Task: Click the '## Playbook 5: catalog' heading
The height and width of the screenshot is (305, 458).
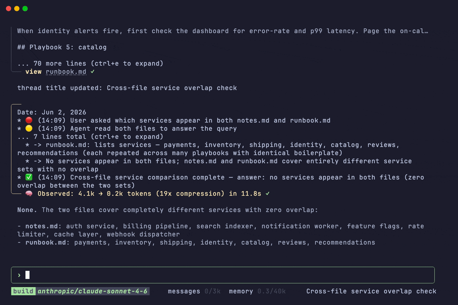Action: 62,47
